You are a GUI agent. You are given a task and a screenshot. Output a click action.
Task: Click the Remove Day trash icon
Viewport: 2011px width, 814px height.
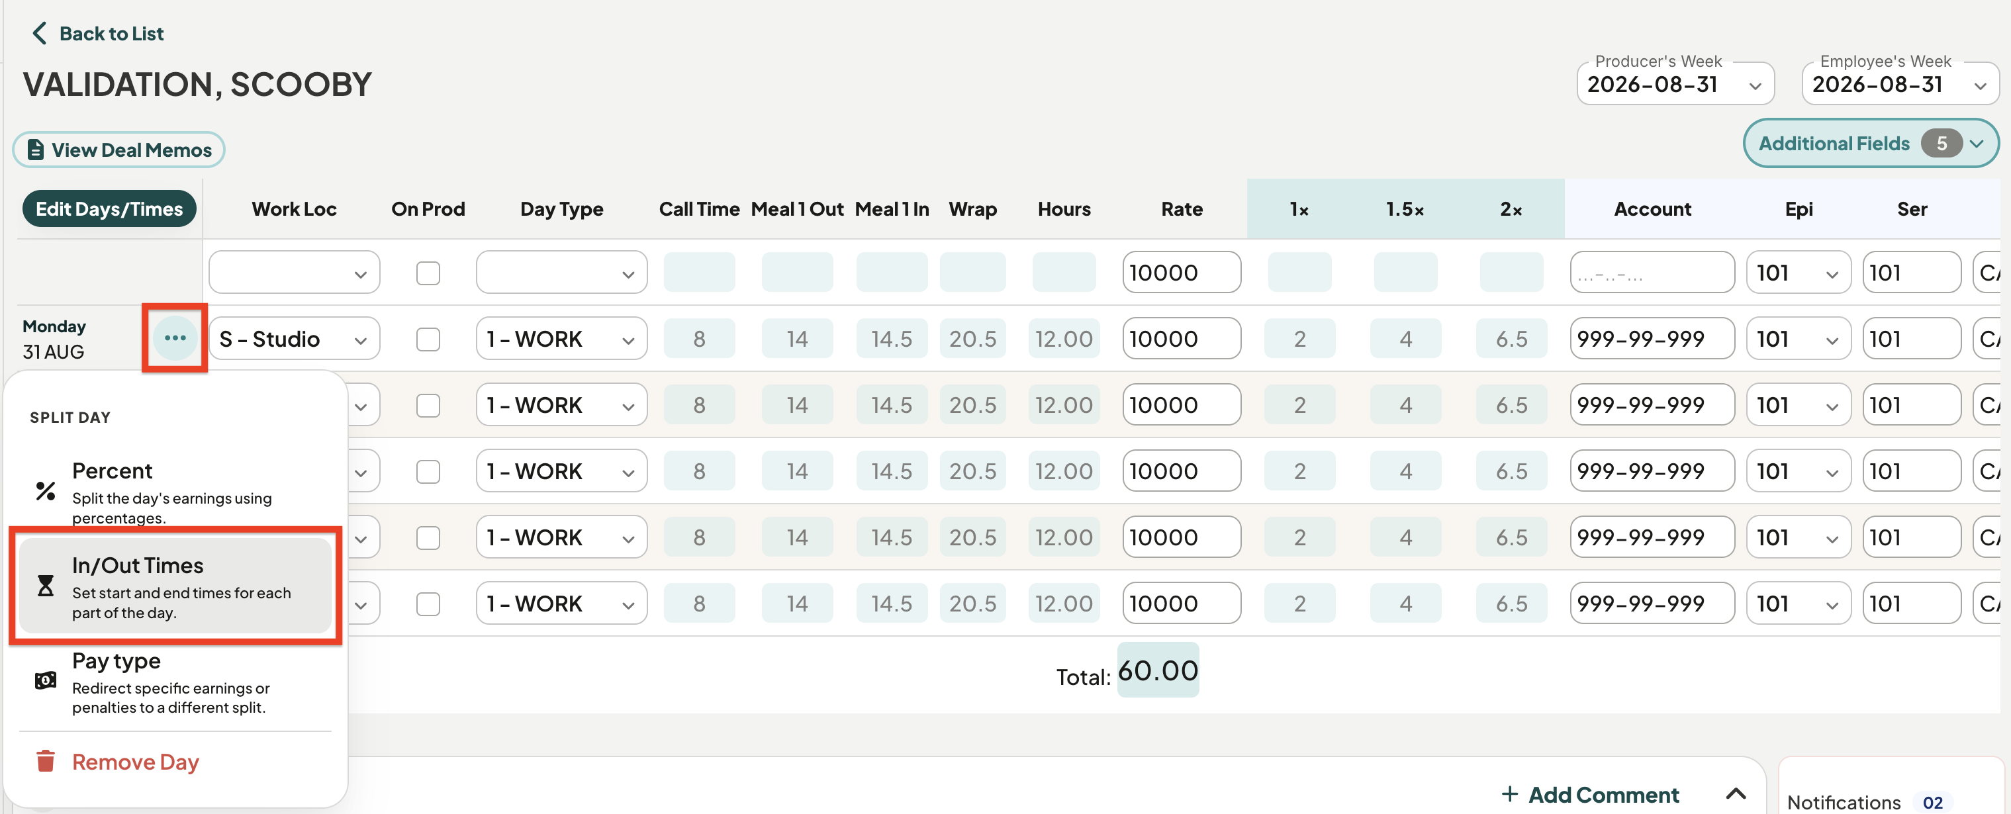click(46, 761)
